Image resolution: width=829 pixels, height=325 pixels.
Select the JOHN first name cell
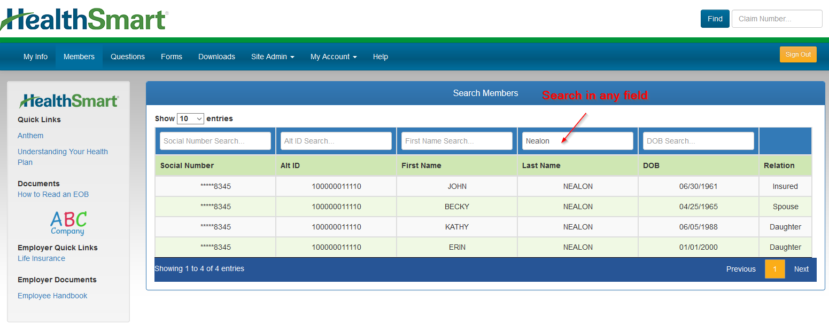(457, 186)
